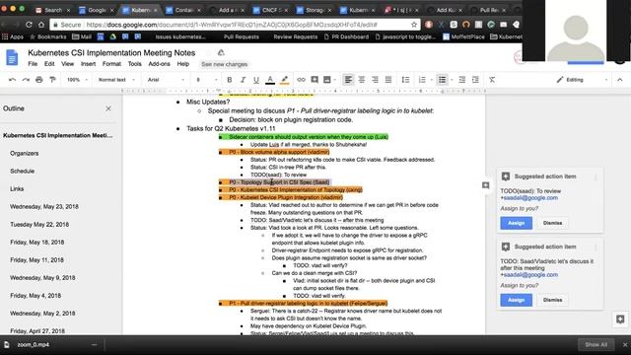631x355 pixels.
Task: Open the Apps bookmarks shortcut
Action: click(x=13, y=36)
